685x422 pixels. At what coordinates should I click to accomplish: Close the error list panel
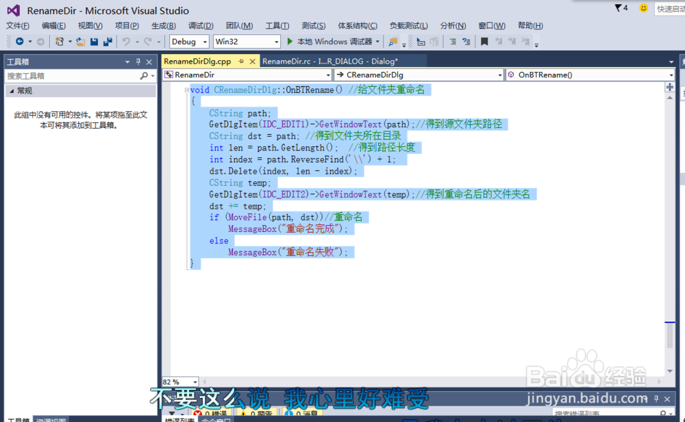click(667, 399)
